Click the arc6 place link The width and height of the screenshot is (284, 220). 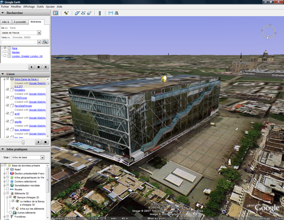pyautogui.click(x=17, y=114)
